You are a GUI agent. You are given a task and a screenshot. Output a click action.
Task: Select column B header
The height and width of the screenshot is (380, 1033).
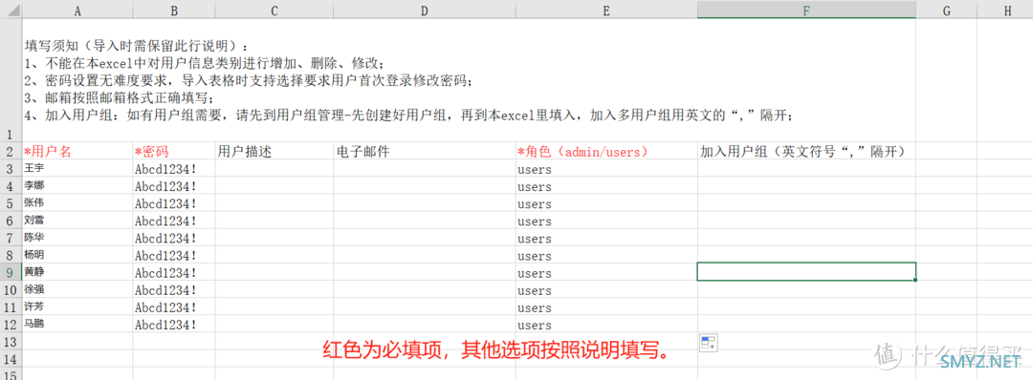[174, 10]
